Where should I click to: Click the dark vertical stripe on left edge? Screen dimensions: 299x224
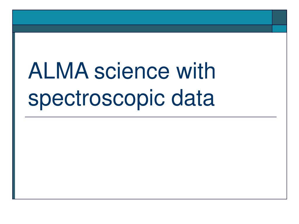point(14,116)
